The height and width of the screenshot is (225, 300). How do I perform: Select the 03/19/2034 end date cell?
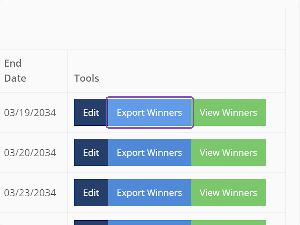(x=30, y=113)
